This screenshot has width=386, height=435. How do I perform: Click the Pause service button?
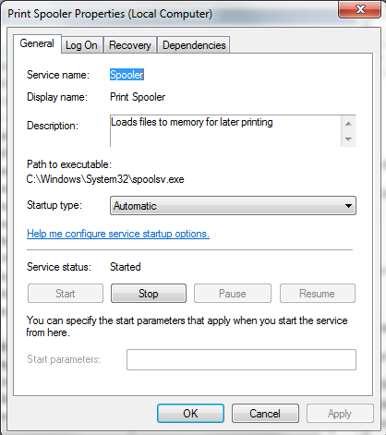(x=233, y=294)
